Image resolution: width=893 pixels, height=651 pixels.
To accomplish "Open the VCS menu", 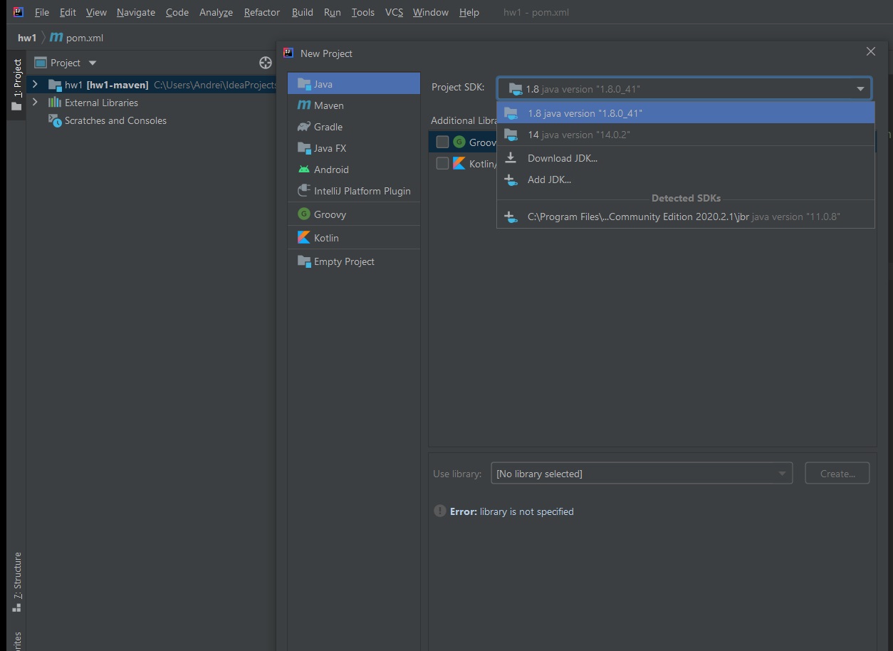I will click(394, 12).
